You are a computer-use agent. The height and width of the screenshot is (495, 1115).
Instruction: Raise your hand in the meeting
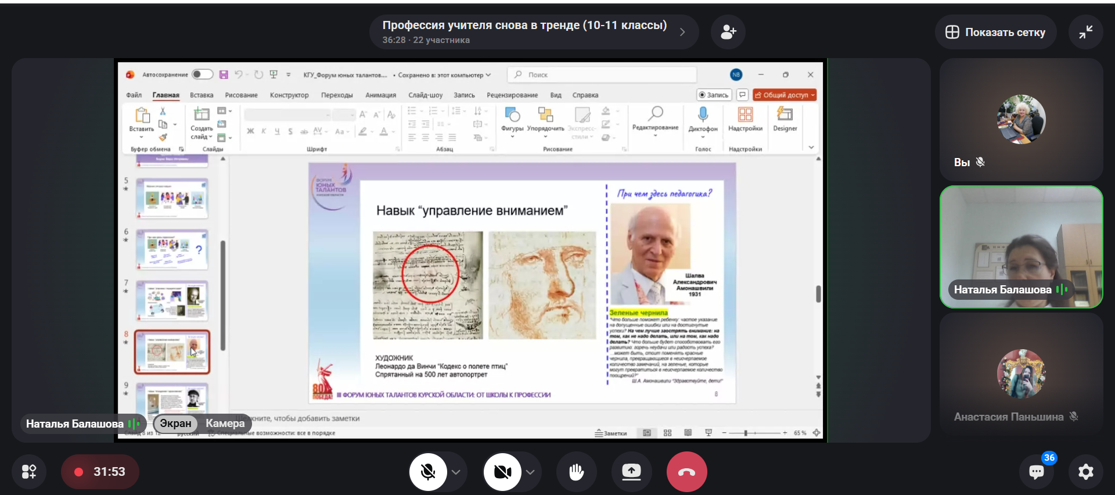pyautogui.click(x=576, y=472)
